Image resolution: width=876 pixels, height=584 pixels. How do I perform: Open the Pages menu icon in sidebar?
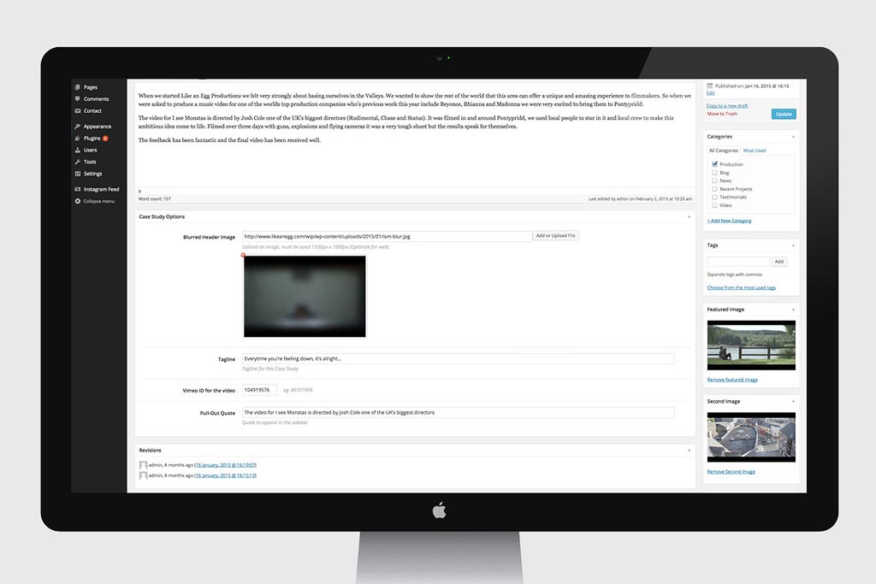(x=78, y=87)
